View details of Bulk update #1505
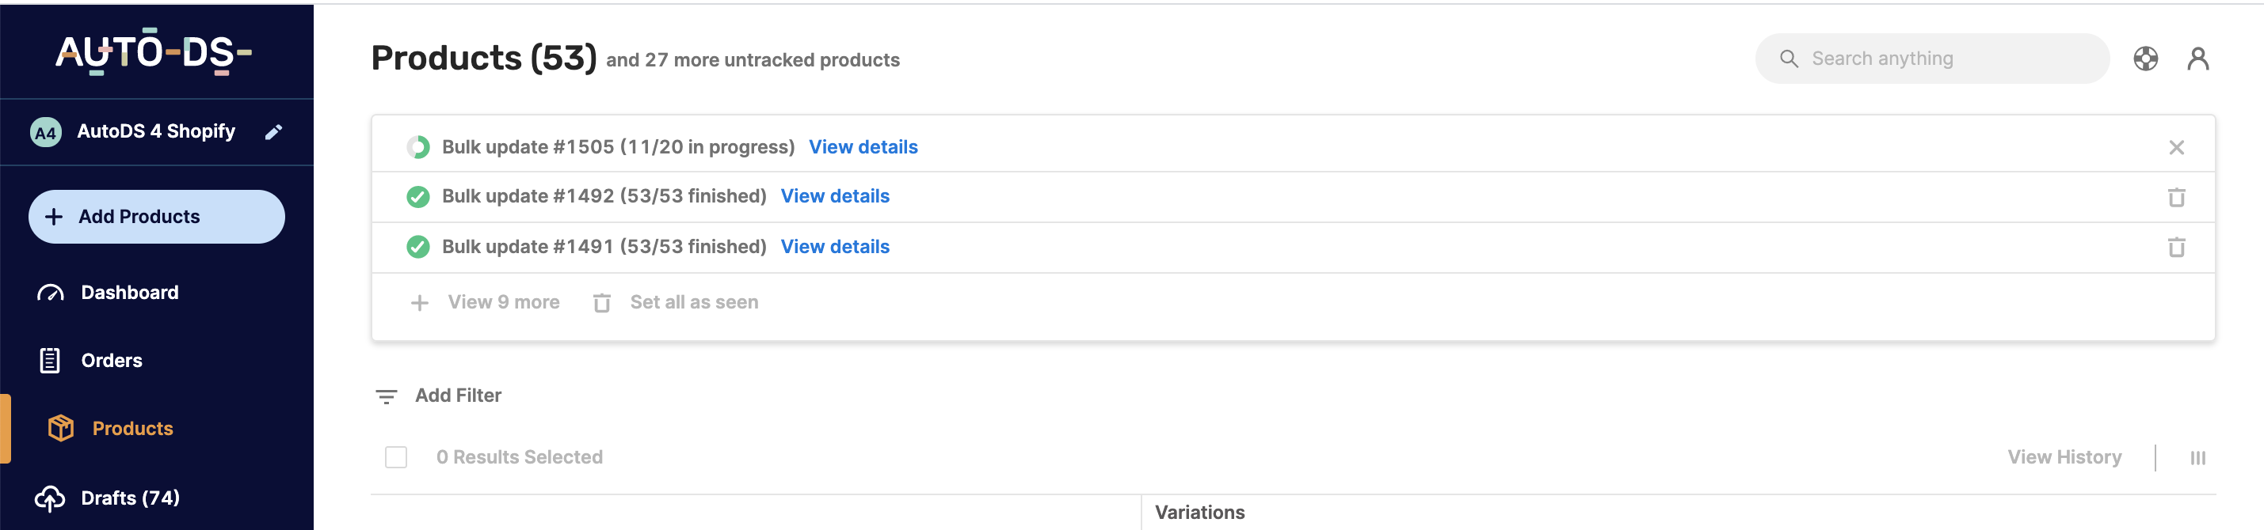 862,147
